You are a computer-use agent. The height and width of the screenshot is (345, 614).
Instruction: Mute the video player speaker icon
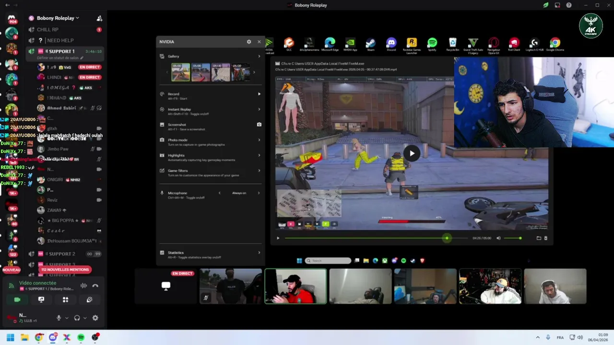(498, 238)
